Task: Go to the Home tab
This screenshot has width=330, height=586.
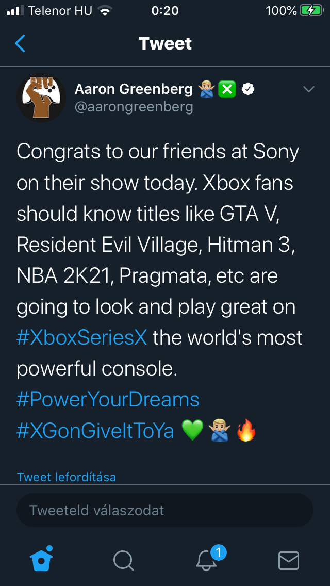Action: pyautogui.click(x=41, y=559)
